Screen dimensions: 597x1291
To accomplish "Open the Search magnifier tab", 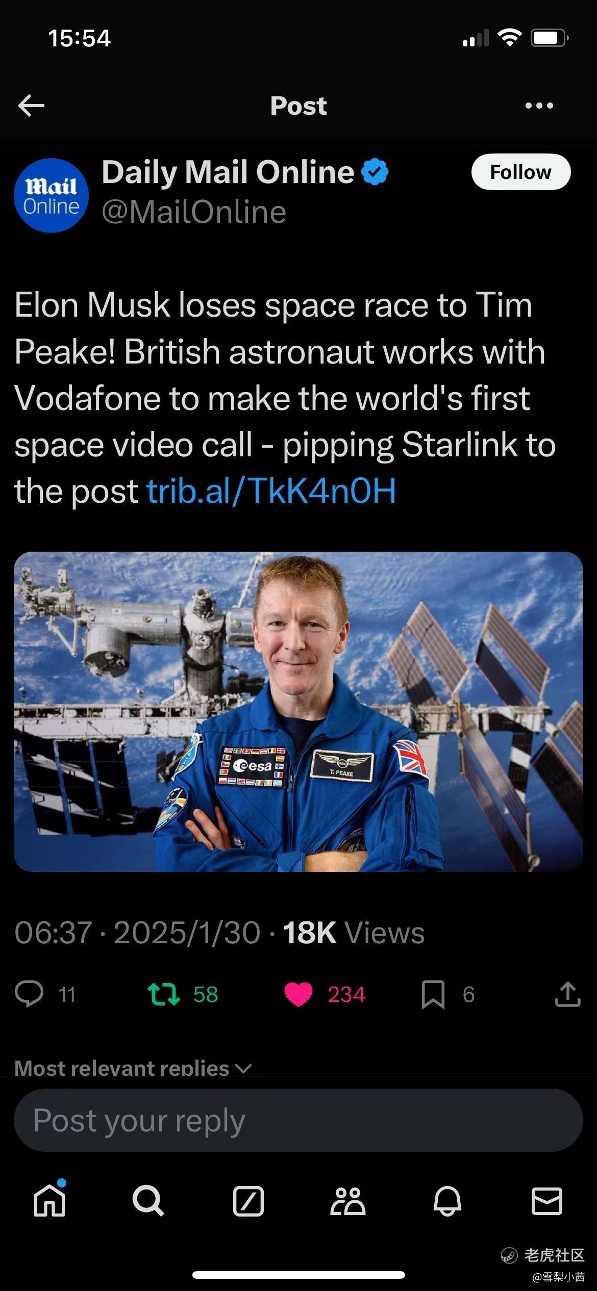I will [x=148, y=1201].
